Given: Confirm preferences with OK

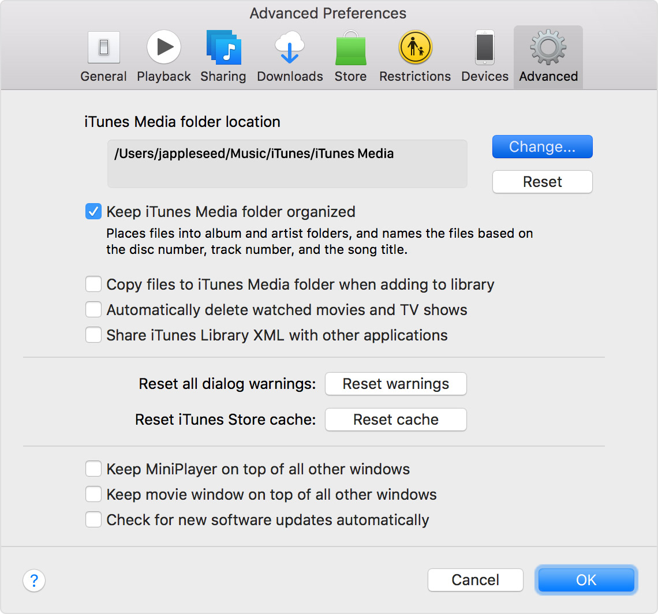Looking at the screenshot, I should (x=586, y=580).
